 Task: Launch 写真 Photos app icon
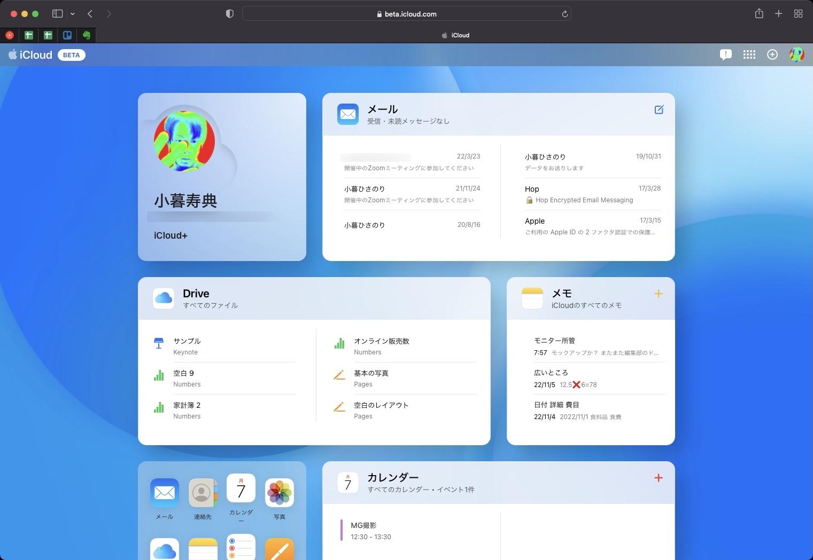tap(280, 493)
